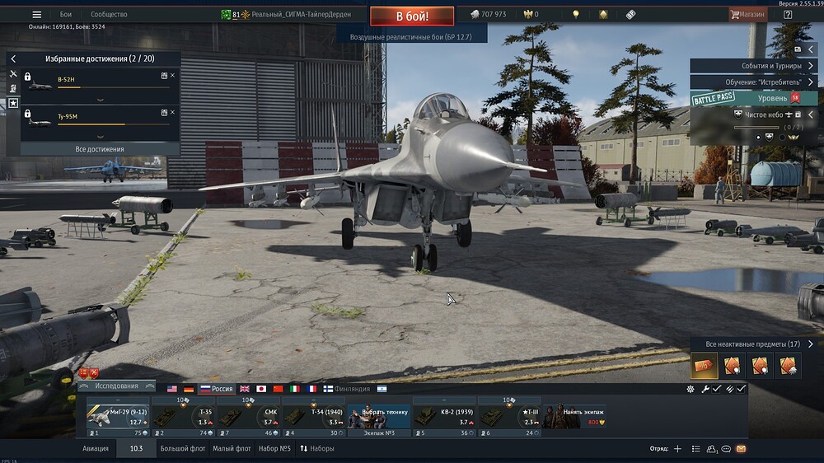Click the news icon above events panel
The width and height of the screenshot is (824, 463).
click(798, 49)
